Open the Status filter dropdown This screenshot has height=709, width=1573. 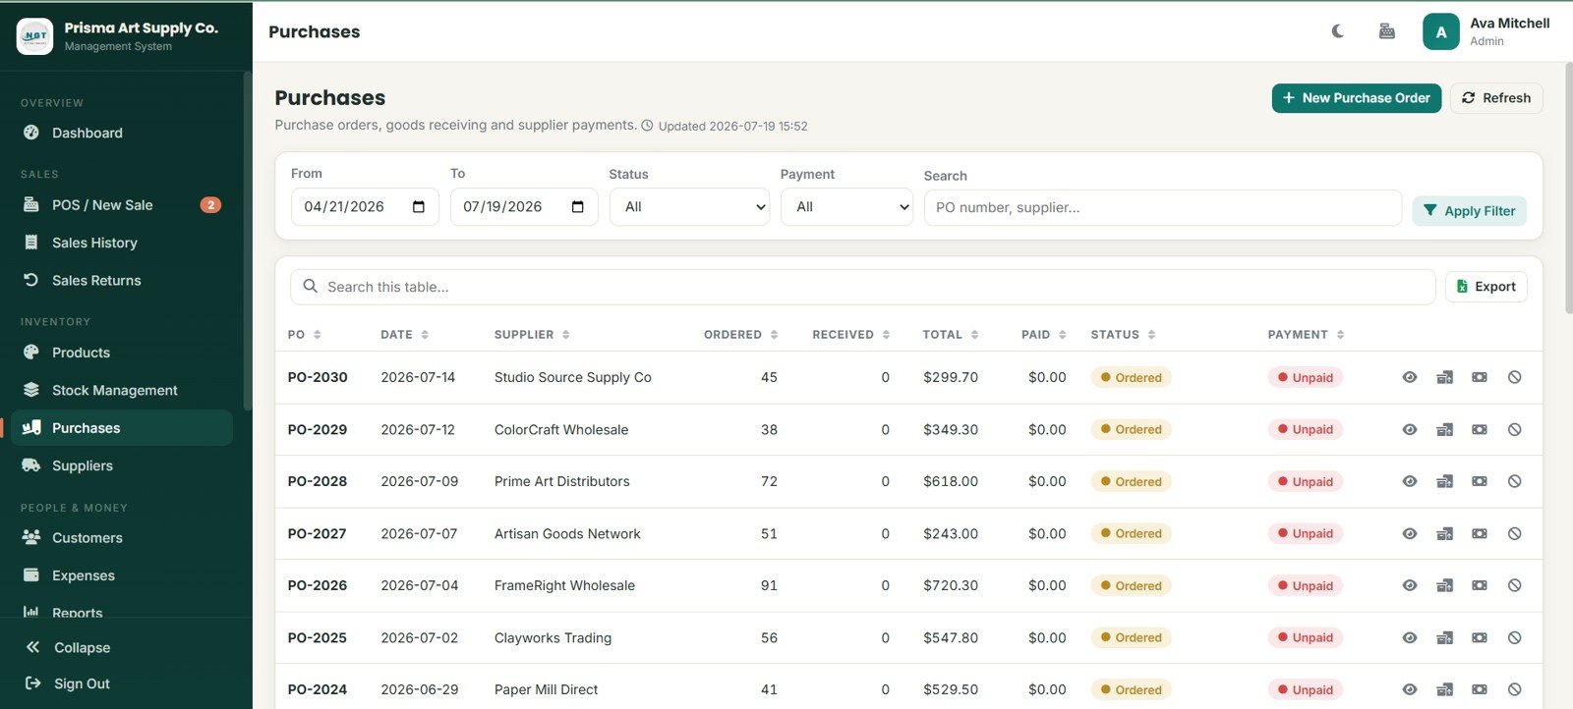[689, 207]
